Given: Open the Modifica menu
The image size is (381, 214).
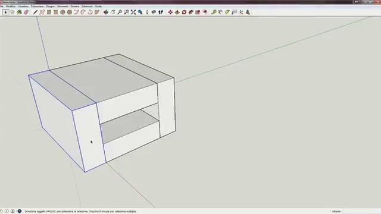Looking at the screenshot, I should pyautogui.click(x=11, y=7).
